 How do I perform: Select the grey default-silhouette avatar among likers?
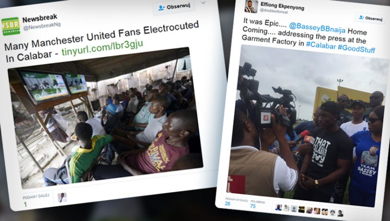pyautogui.click(x=294, y=209)
